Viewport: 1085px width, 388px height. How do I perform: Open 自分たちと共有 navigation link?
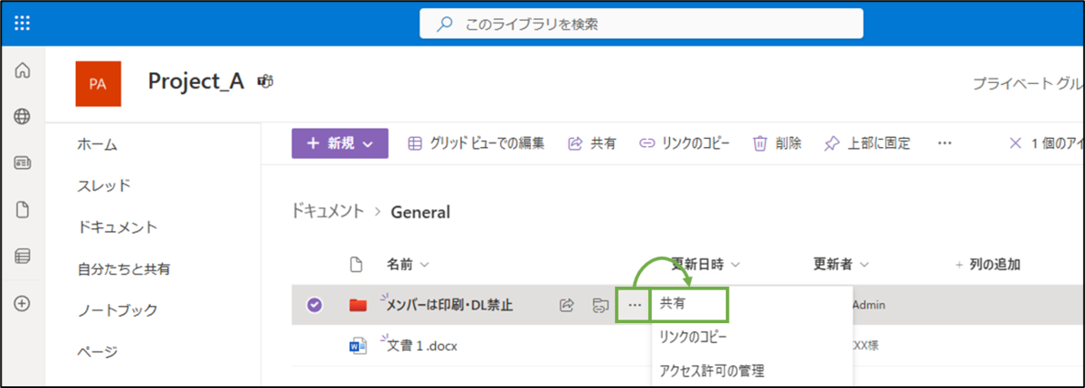click(x=124, y=269)
